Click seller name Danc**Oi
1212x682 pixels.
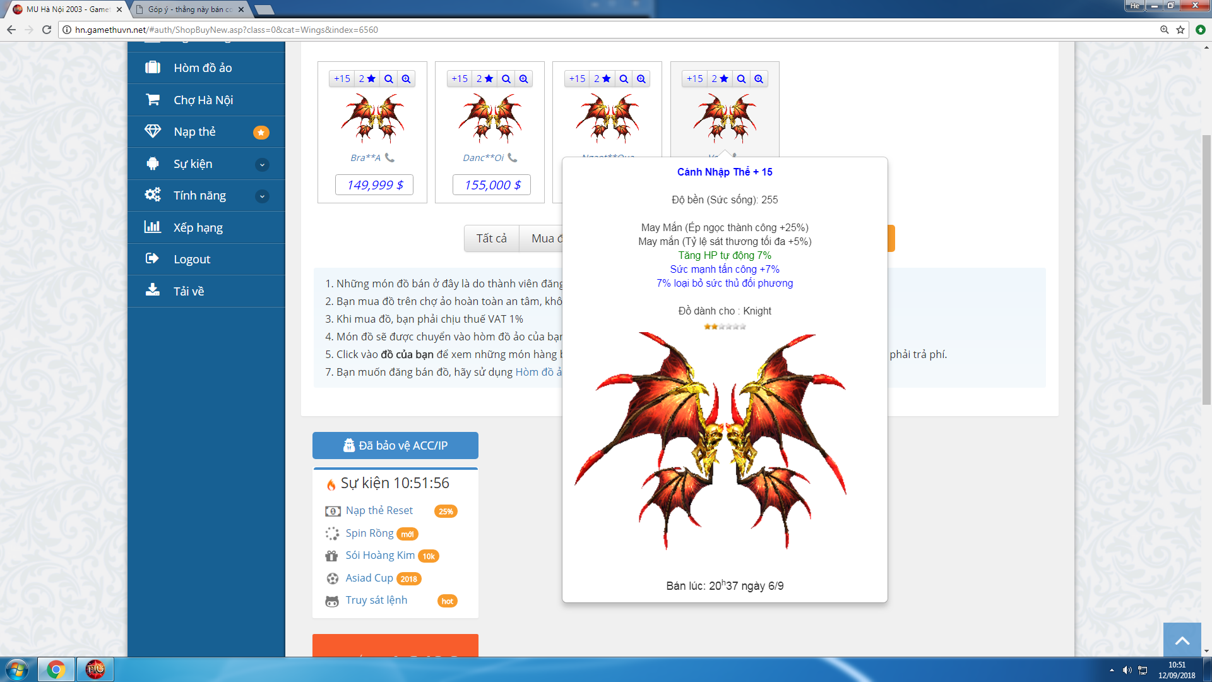[x=484, y=158]
